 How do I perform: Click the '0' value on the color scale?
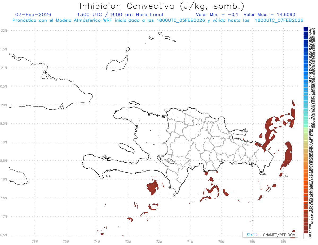pyautogui.click(x=310, y=236)
